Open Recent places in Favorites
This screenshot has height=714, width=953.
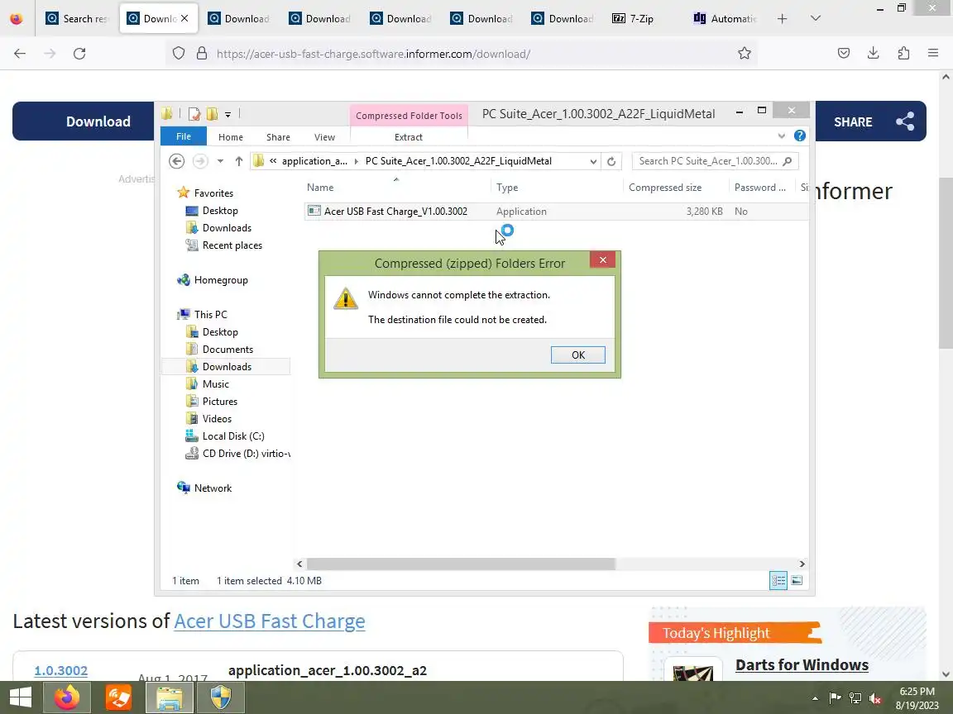232,245
